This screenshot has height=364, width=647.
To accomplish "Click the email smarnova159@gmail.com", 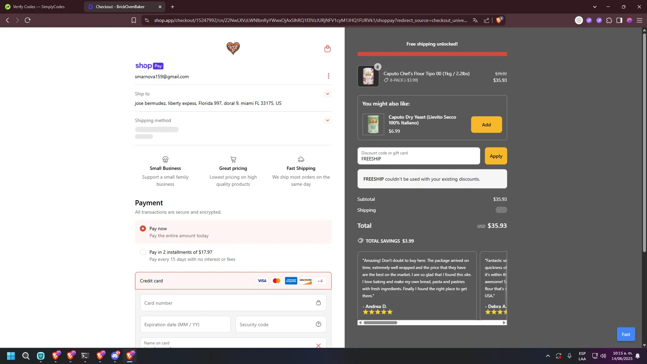I will pyautogui.click(x=162, y=77).
